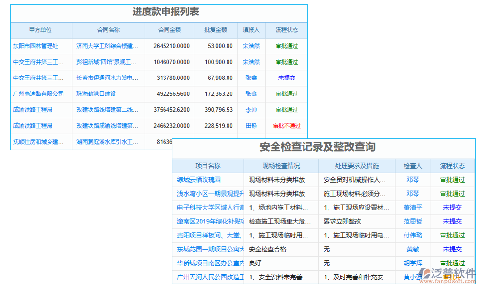Open filler 宋浩然 profile link
The image size is (481, 289).
coord(252,46)
